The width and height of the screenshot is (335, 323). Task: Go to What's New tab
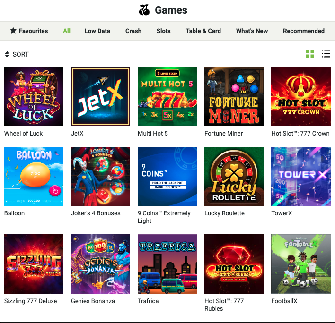252,31
